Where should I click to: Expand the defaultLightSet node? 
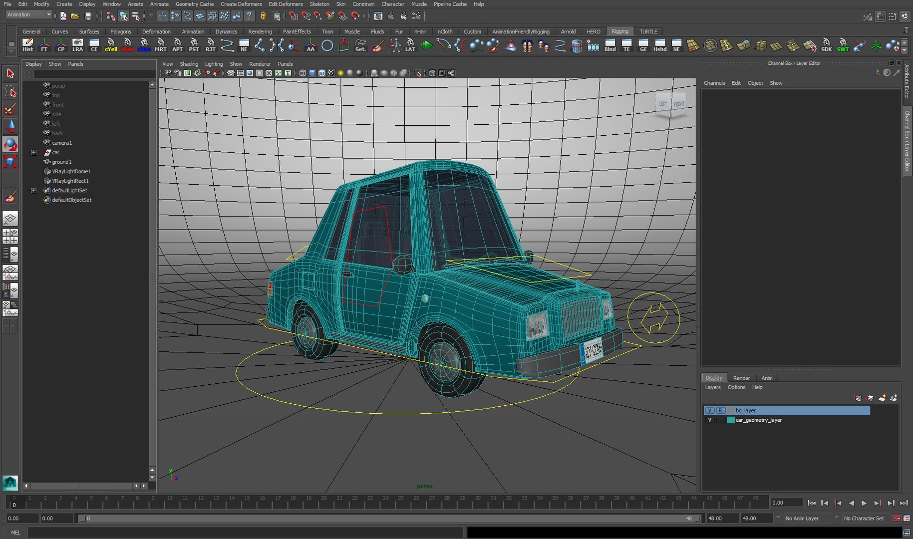pos(33,190)
